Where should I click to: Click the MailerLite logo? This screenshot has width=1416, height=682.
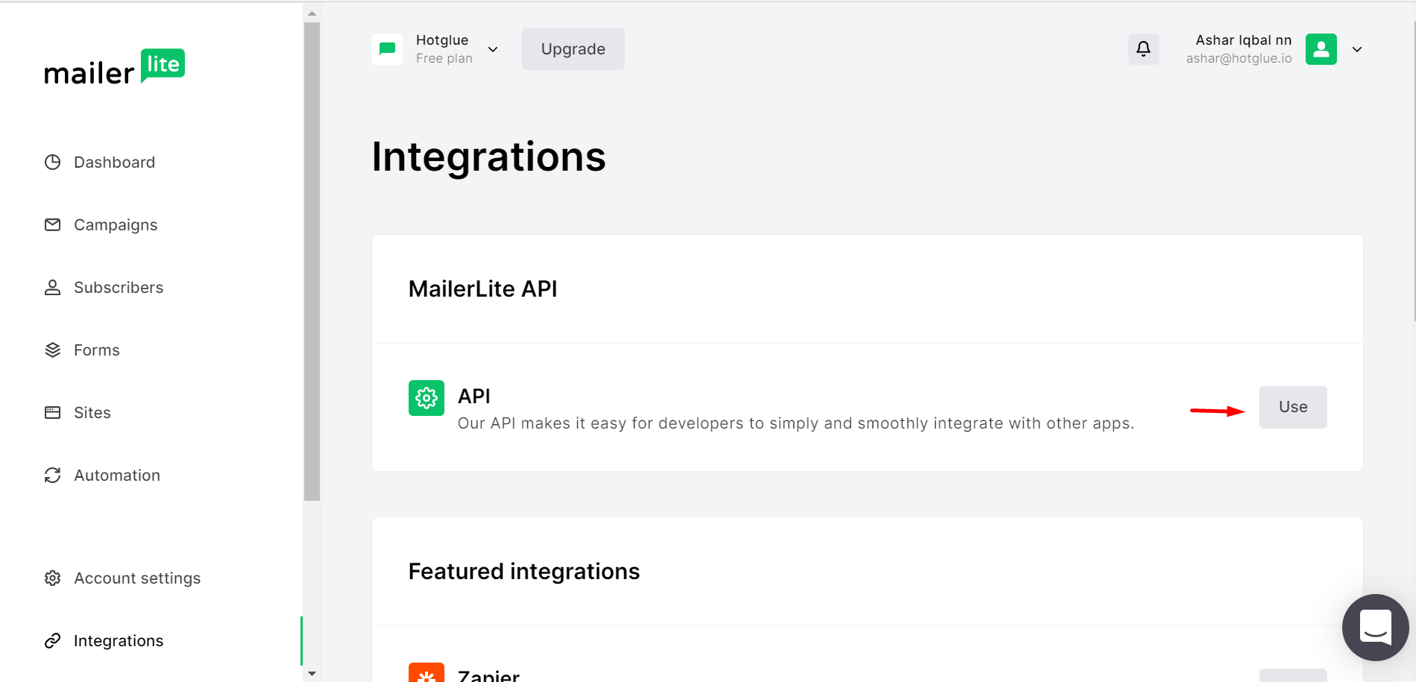pos(114,67)
